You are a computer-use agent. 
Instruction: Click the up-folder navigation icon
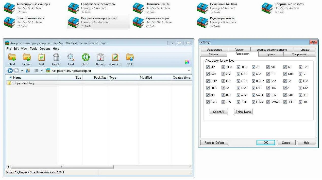click(x=28, y=71)
